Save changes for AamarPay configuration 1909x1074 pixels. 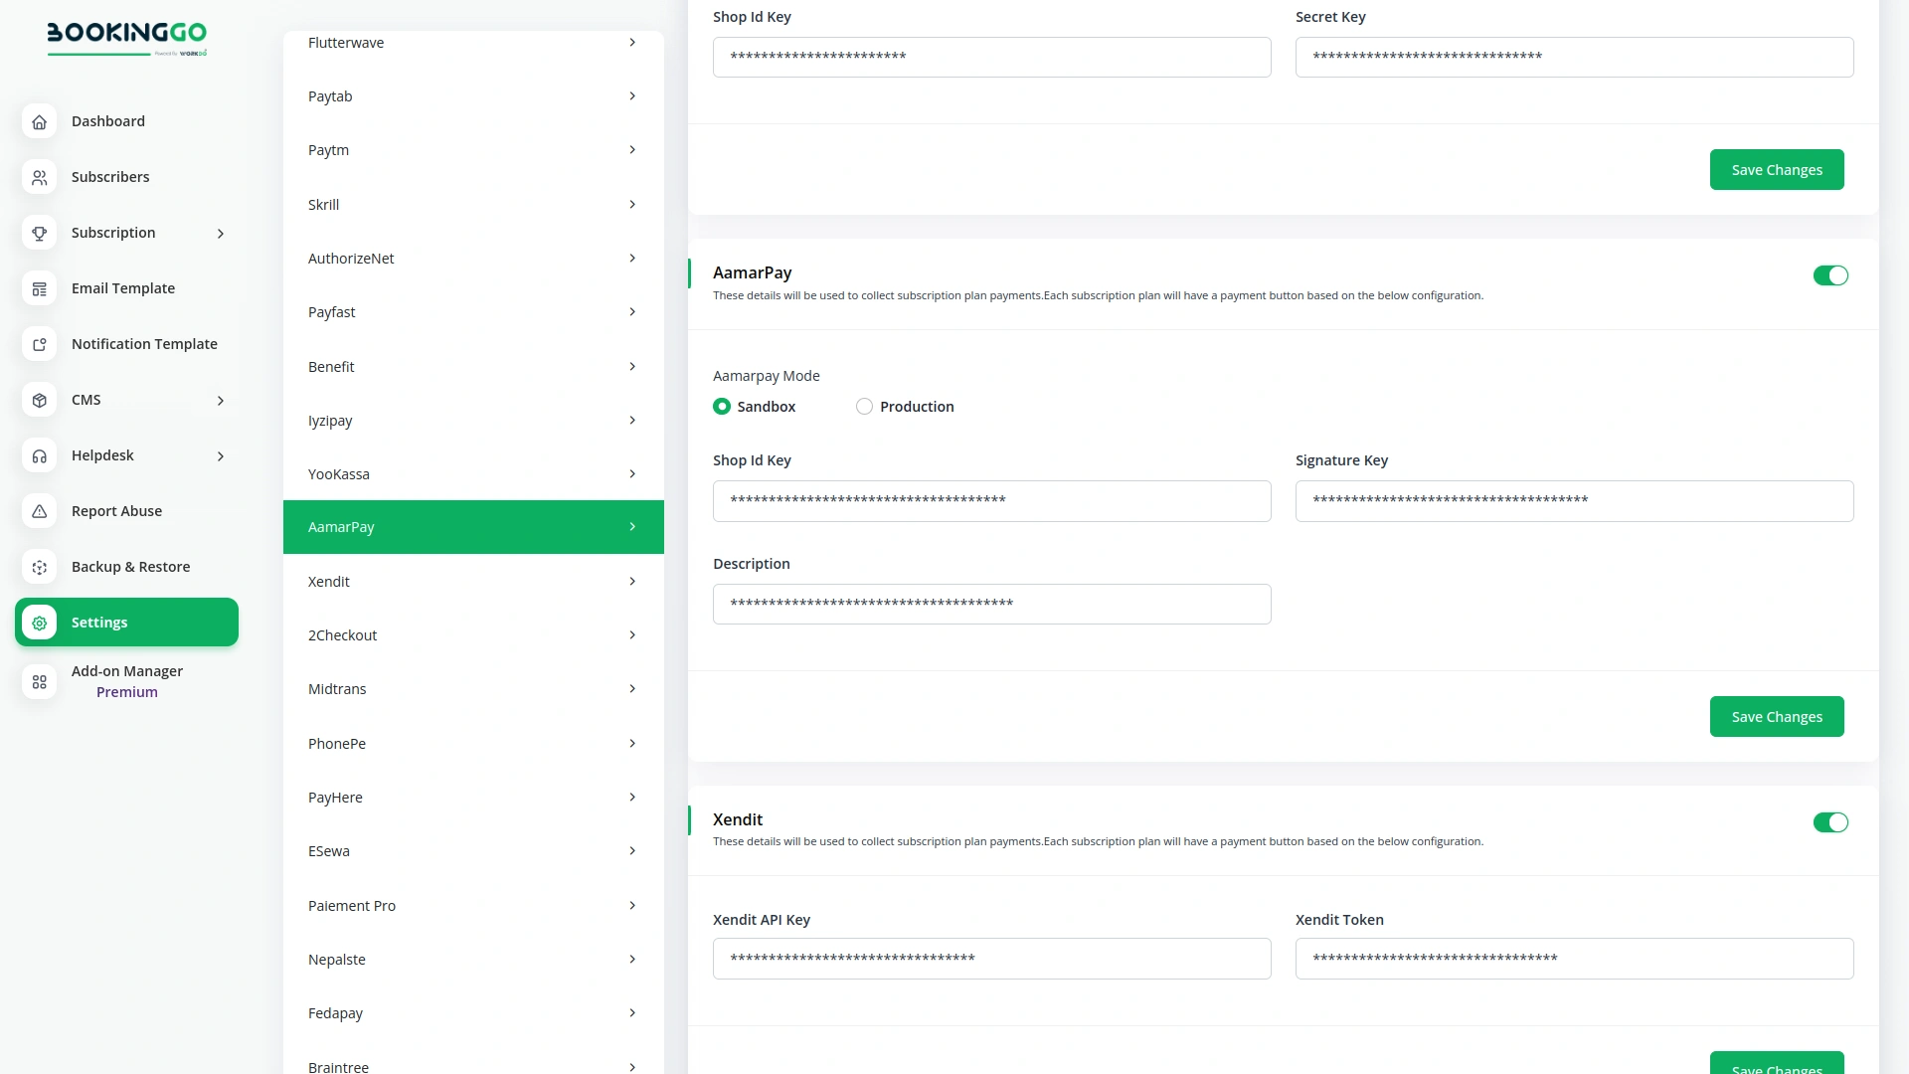coord(1777,716)
